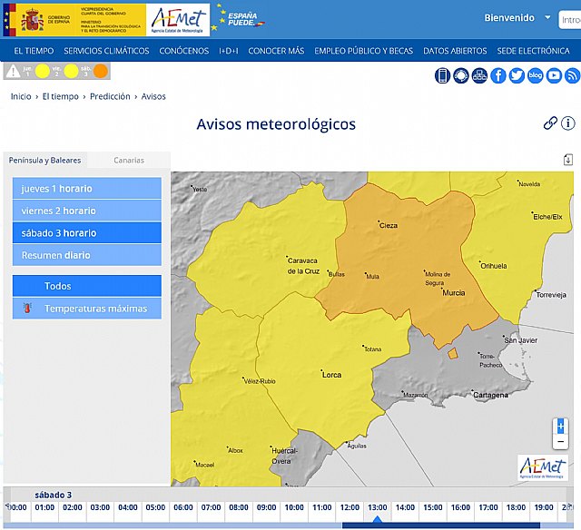Open 'Datos abiertos' menu item
The width and height of the screenshot is (581, 530).
click(456, 51)
